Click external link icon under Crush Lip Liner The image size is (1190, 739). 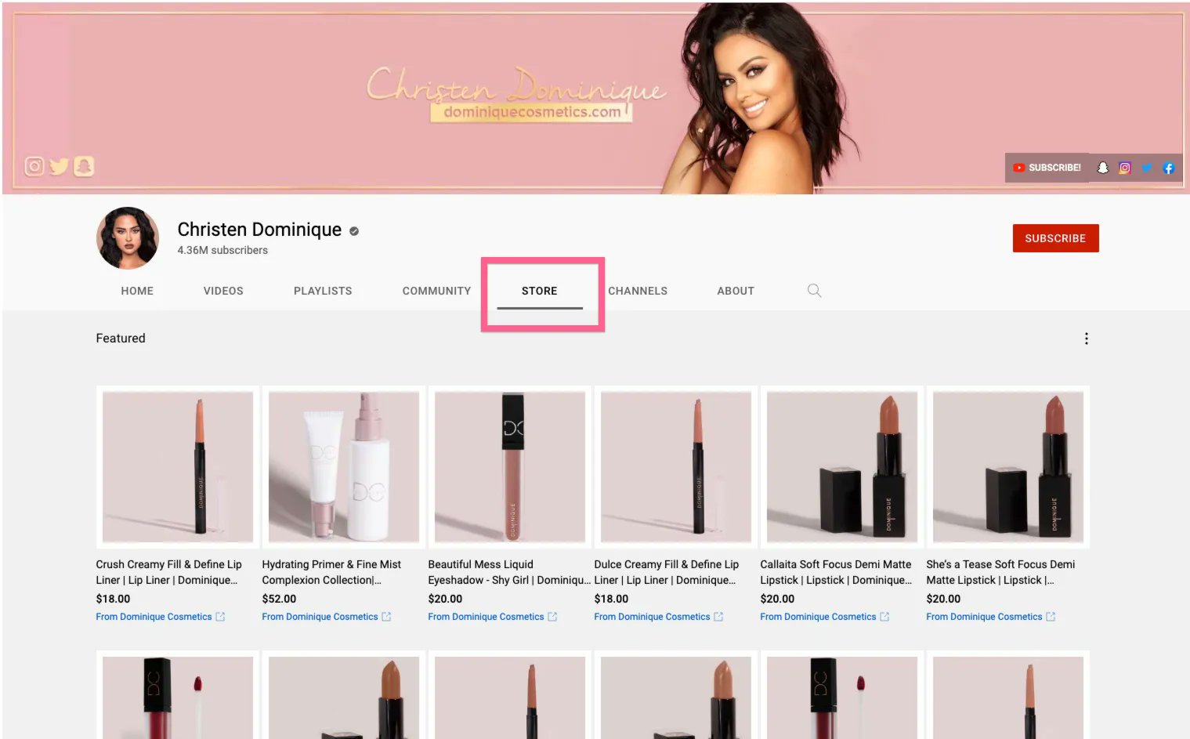point(220,618)
